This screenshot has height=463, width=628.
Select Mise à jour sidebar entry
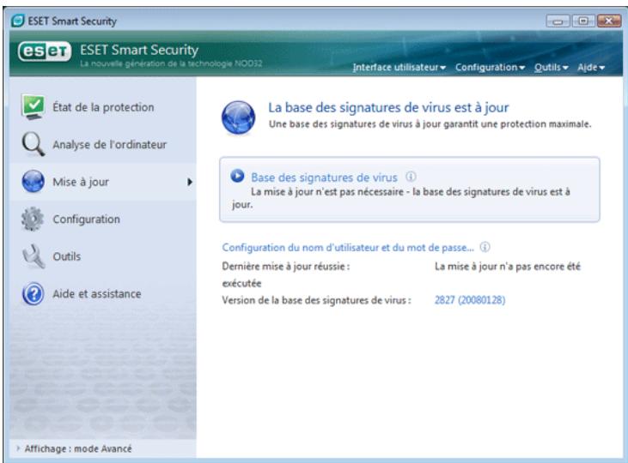(103, 182)
